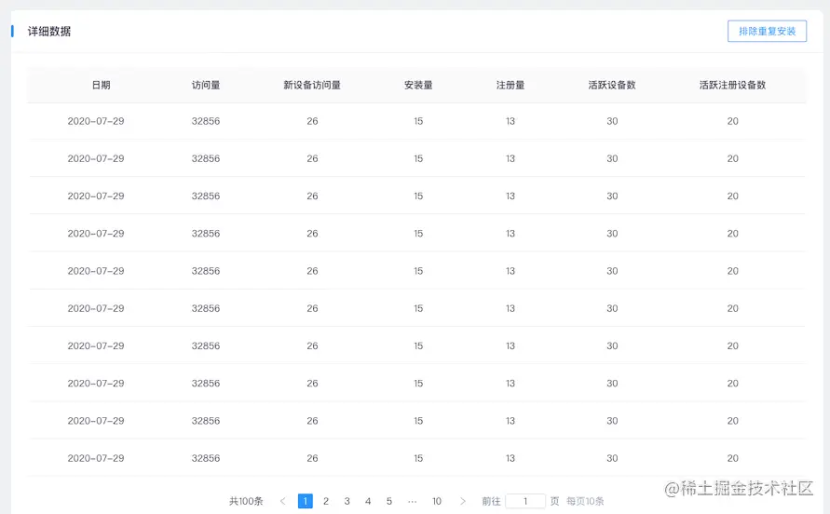Image resolution: width=830 pixels, height=514 pixels.
Task: Go to the previous page arrow
Action: [282, 501]
